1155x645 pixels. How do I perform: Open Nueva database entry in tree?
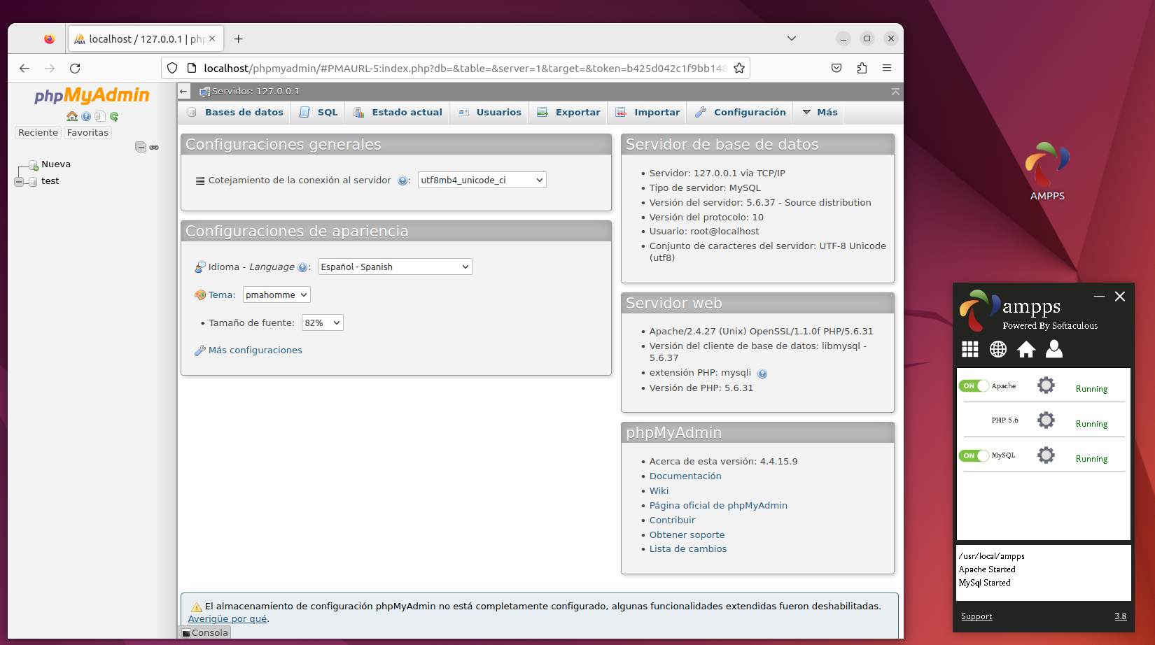56,164
